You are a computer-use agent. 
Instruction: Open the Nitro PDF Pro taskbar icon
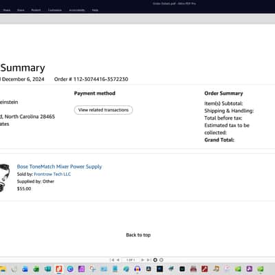point(59,269)
